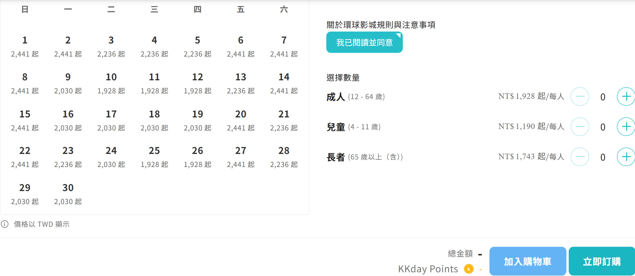The width and height of the screenshot is (635, 276).
Task: Pick date 28 priced 2,236 起
Action: point(284,157)
